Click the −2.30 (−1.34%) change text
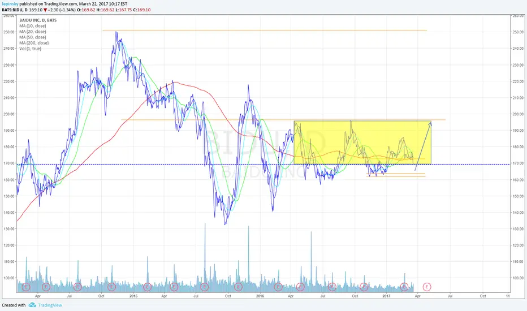Screen dimensions: 527x311 point(62,10)
